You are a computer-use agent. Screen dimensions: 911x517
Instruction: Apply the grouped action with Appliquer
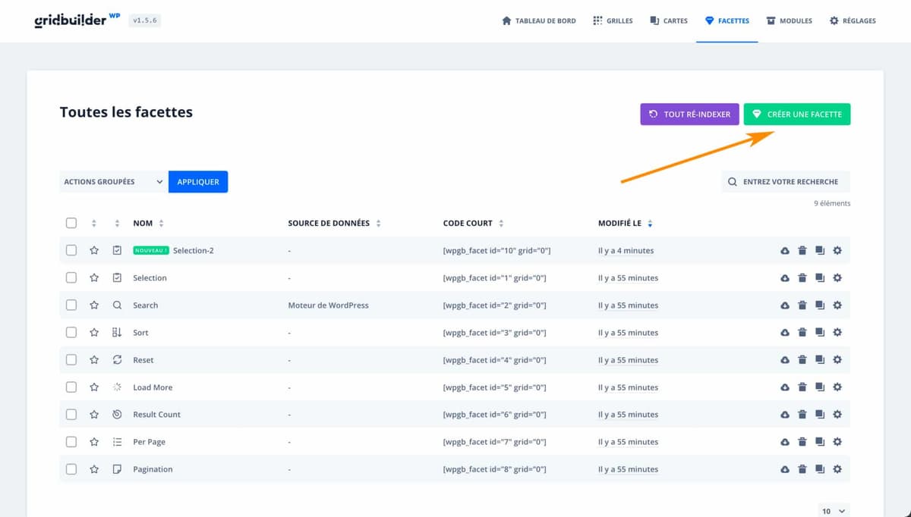coord(198,182)
